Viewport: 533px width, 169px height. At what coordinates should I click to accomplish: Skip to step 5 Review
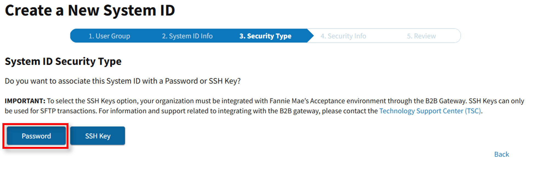(421, 36)
